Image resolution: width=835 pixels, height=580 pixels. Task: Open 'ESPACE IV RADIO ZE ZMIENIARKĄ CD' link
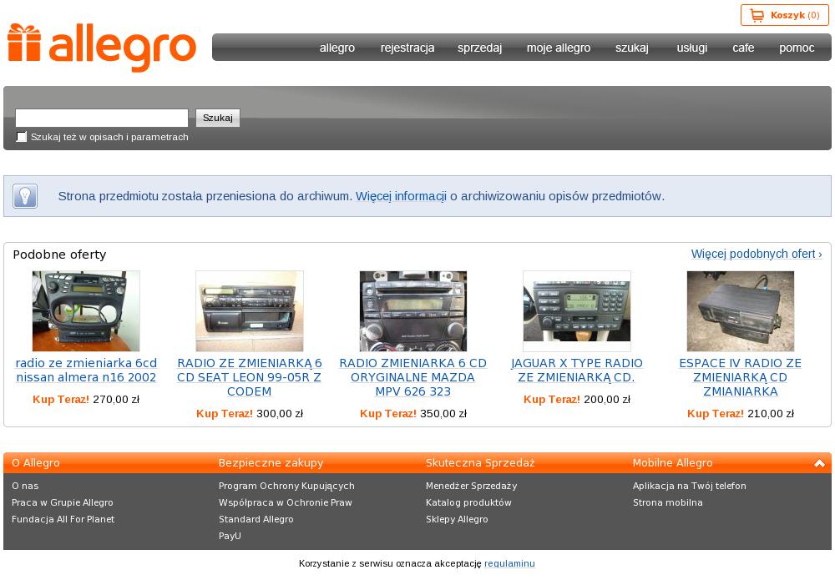pos(740,377)
